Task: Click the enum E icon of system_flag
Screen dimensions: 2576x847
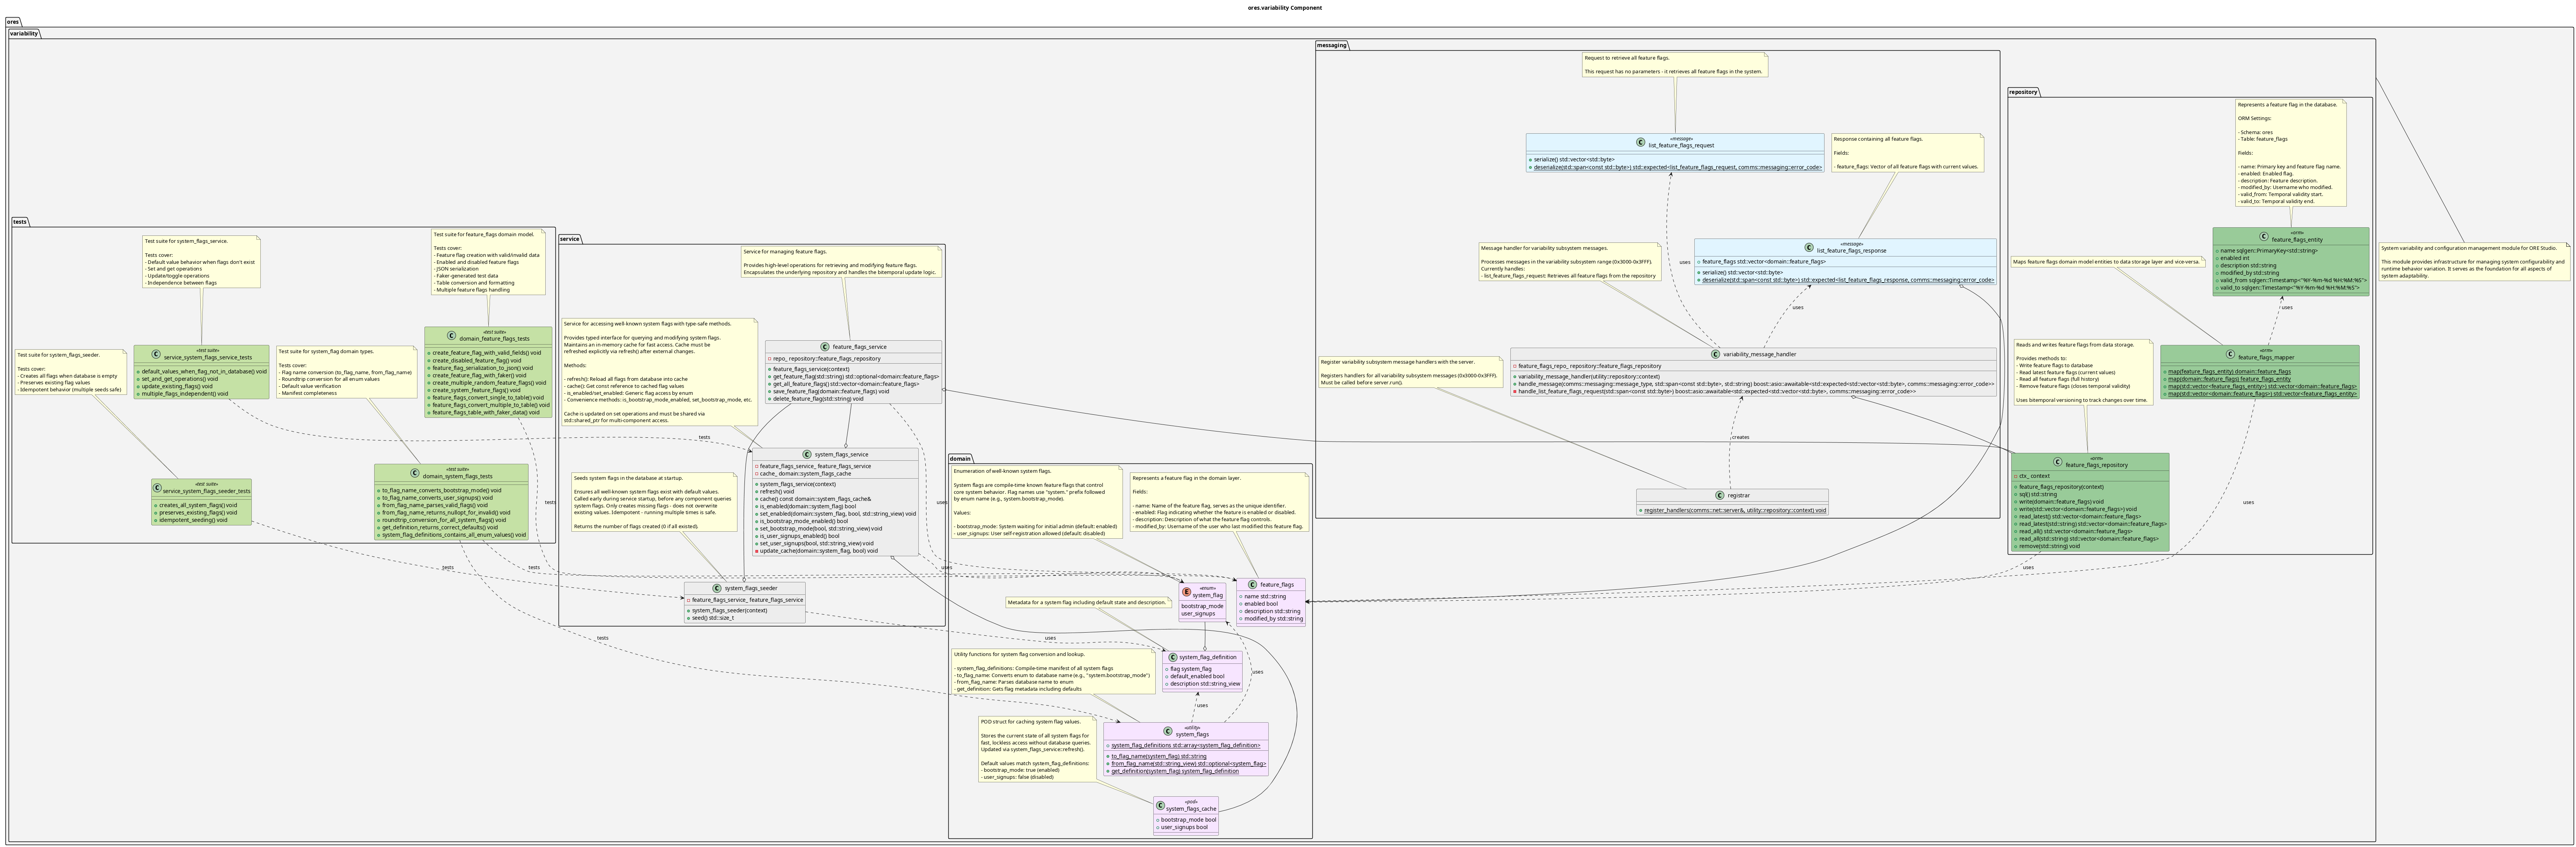Action: pos(1186,592)
